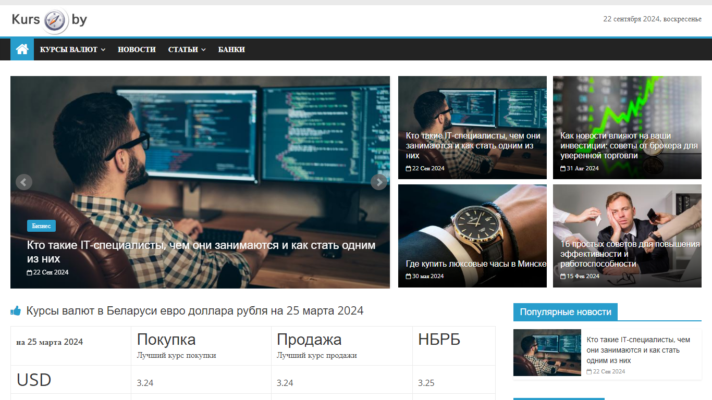Viewport: 712px width, 400px height.
Task: Advance slider with right arrow
Action: point(379,182)
